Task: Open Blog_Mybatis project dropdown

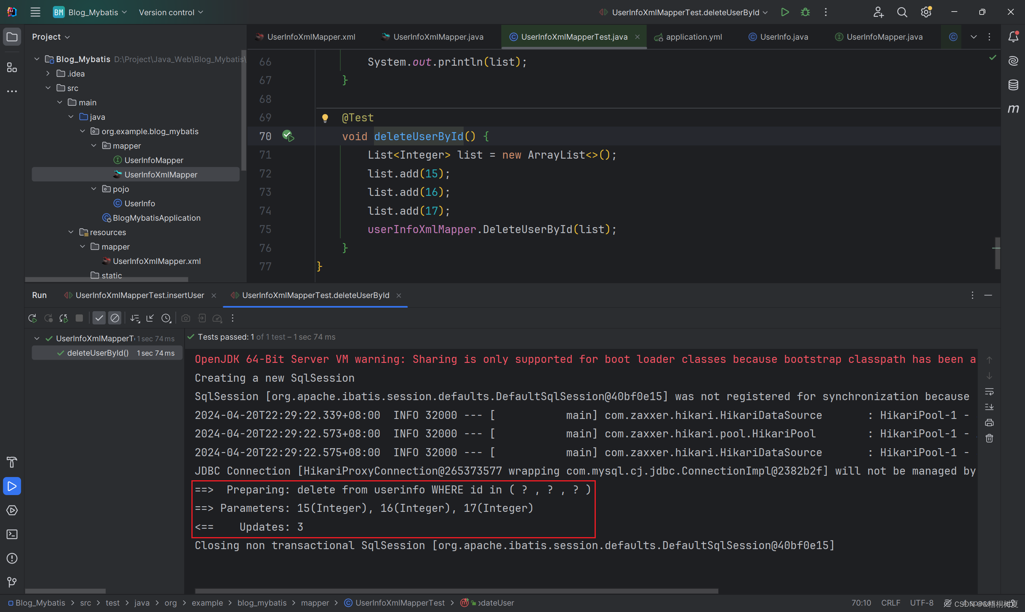Action: point(90,12)
